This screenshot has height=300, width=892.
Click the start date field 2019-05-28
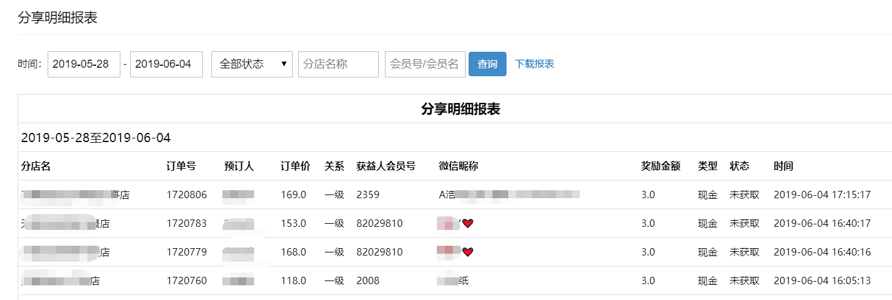84,64
